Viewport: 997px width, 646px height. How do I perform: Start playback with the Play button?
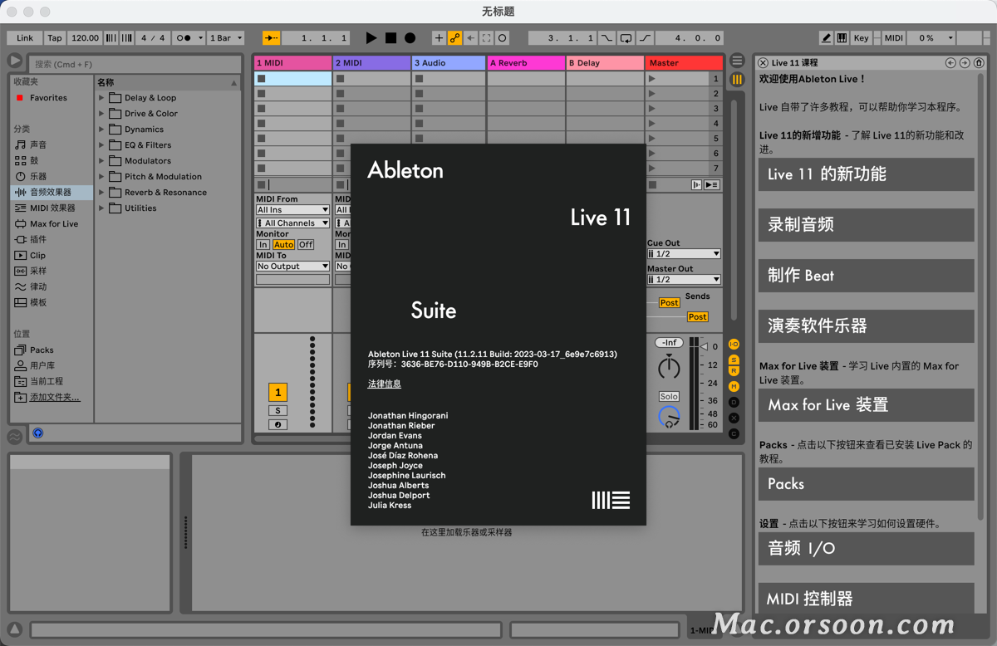pos(371,38)
